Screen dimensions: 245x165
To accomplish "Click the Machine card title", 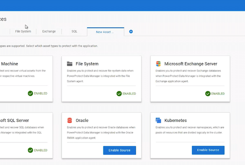I will tap(10, 64).
